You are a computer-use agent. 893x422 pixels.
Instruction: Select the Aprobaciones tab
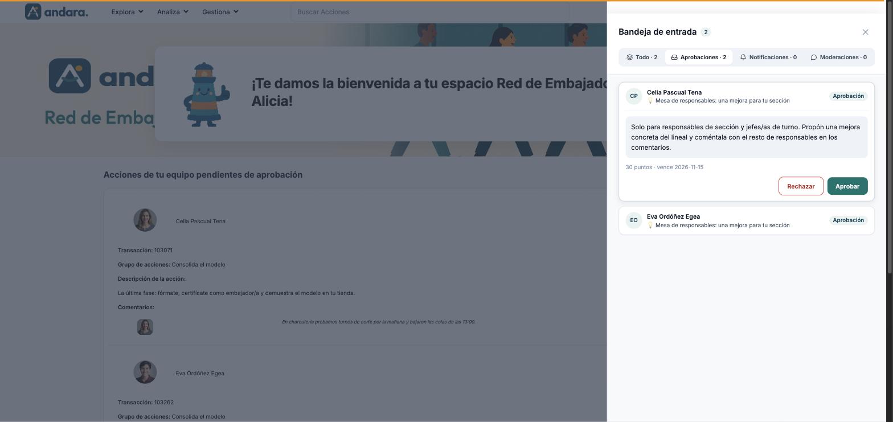point(699,57)
